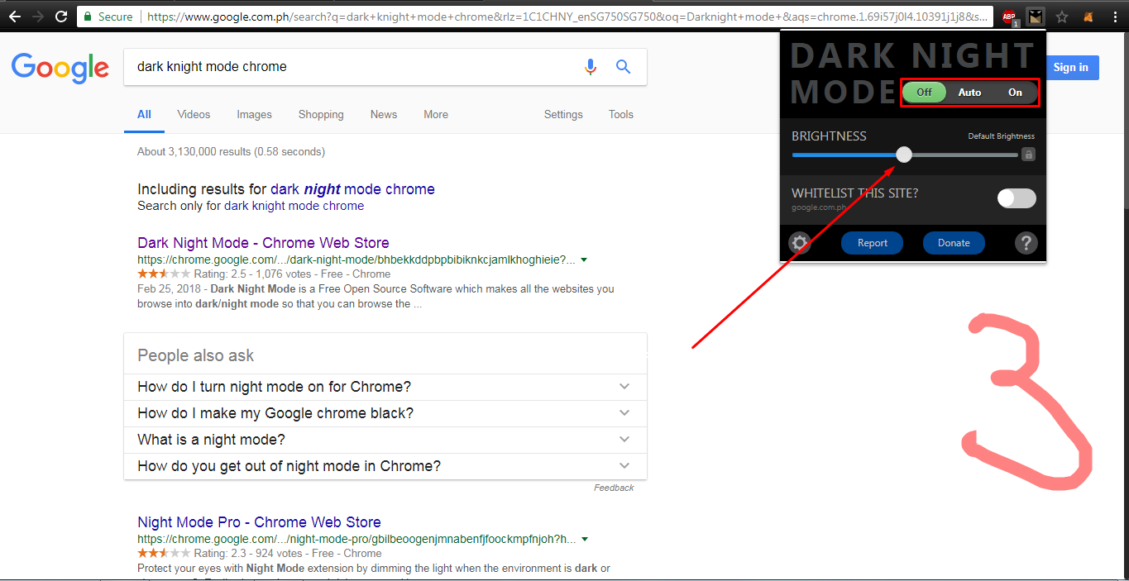This screenshot has width=1129, height=581.
Task: Click the Brightness slider handle
Action: coord(904,155)
